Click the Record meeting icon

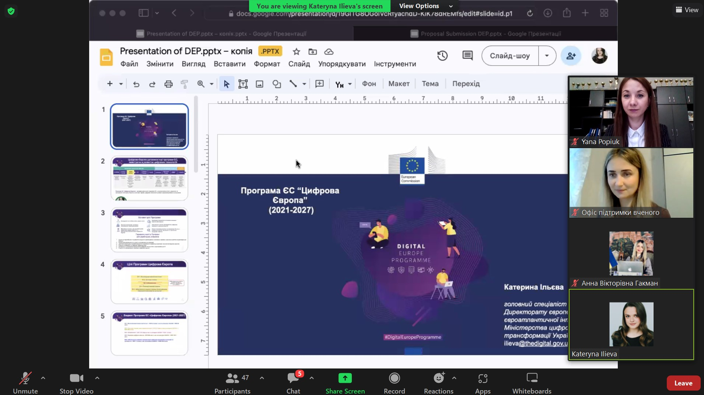tap(394, 378)
